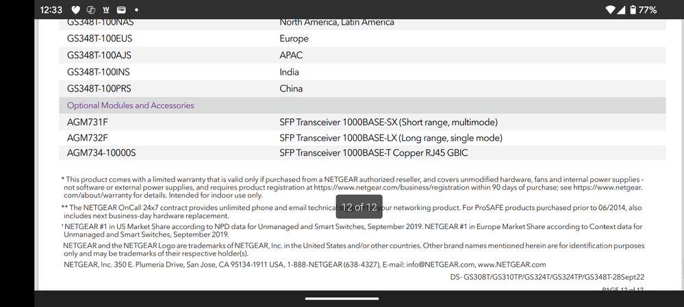684x307 pixels.
Task: Select the 'APAC' region cell
Action: pyautogui.click(x=291, y=55)
